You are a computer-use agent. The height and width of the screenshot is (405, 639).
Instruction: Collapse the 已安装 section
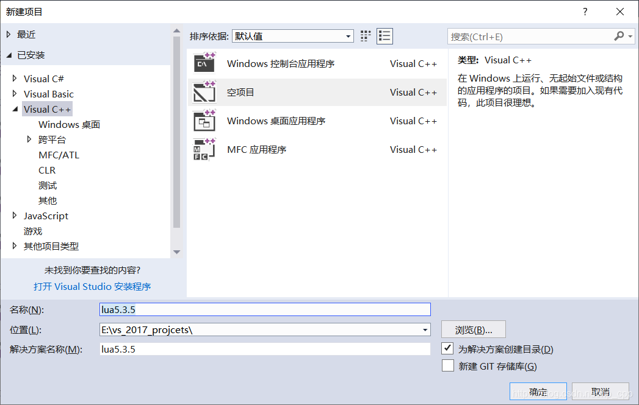click(9, 55)
